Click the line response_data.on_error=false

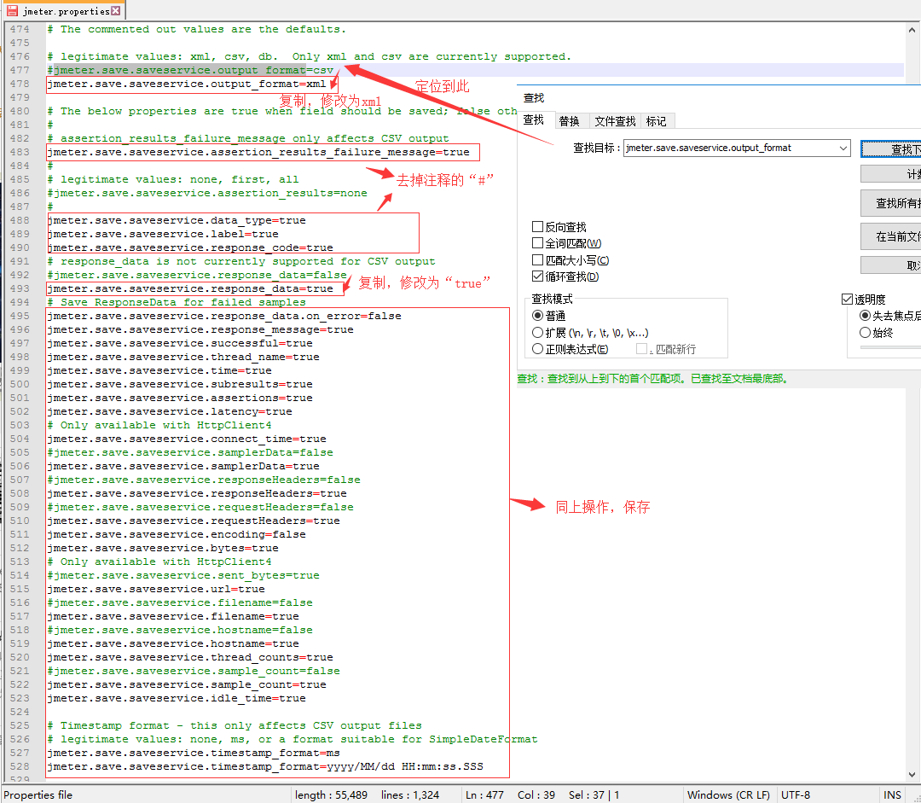[x=224, y=316]
